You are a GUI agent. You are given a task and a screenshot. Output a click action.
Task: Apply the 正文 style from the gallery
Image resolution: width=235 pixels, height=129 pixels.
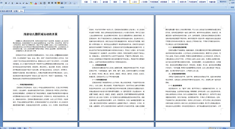point(134,2)
